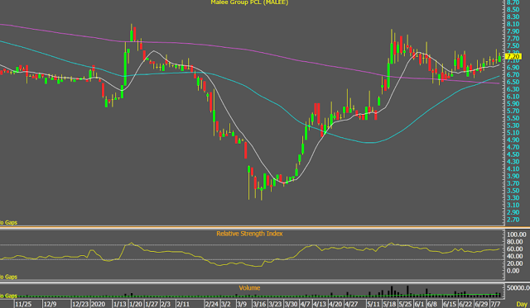Click the Volume panel label
The width and height of the screenshot is (530, 308).
(x=249, y=288)
